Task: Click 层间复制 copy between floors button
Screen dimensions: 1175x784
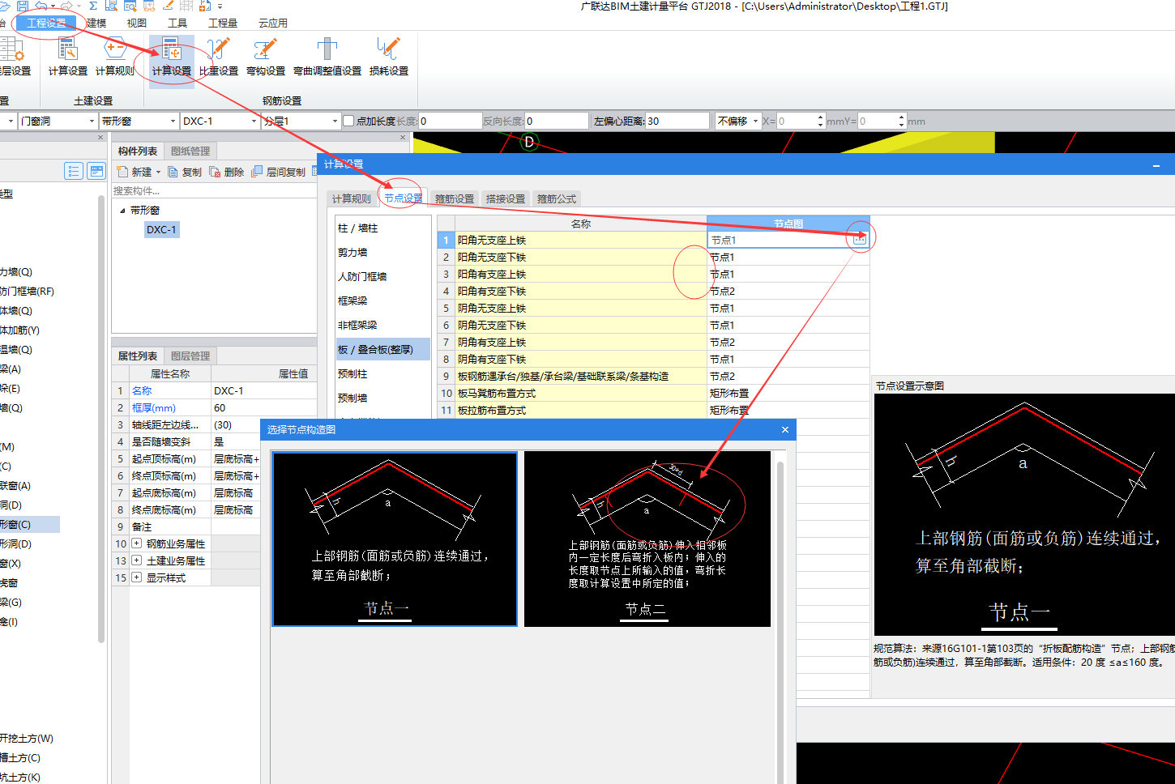Action: coord(279,172)
